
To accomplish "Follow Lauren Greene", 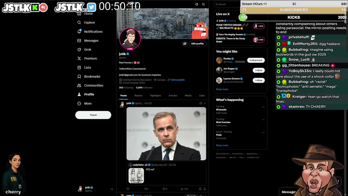I will [259, 80].
